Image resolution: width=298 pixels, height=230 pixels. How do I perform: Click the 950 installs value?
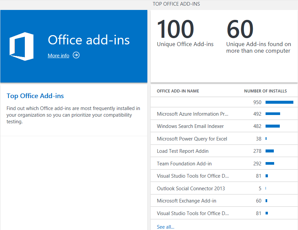(x=257, y=102)
